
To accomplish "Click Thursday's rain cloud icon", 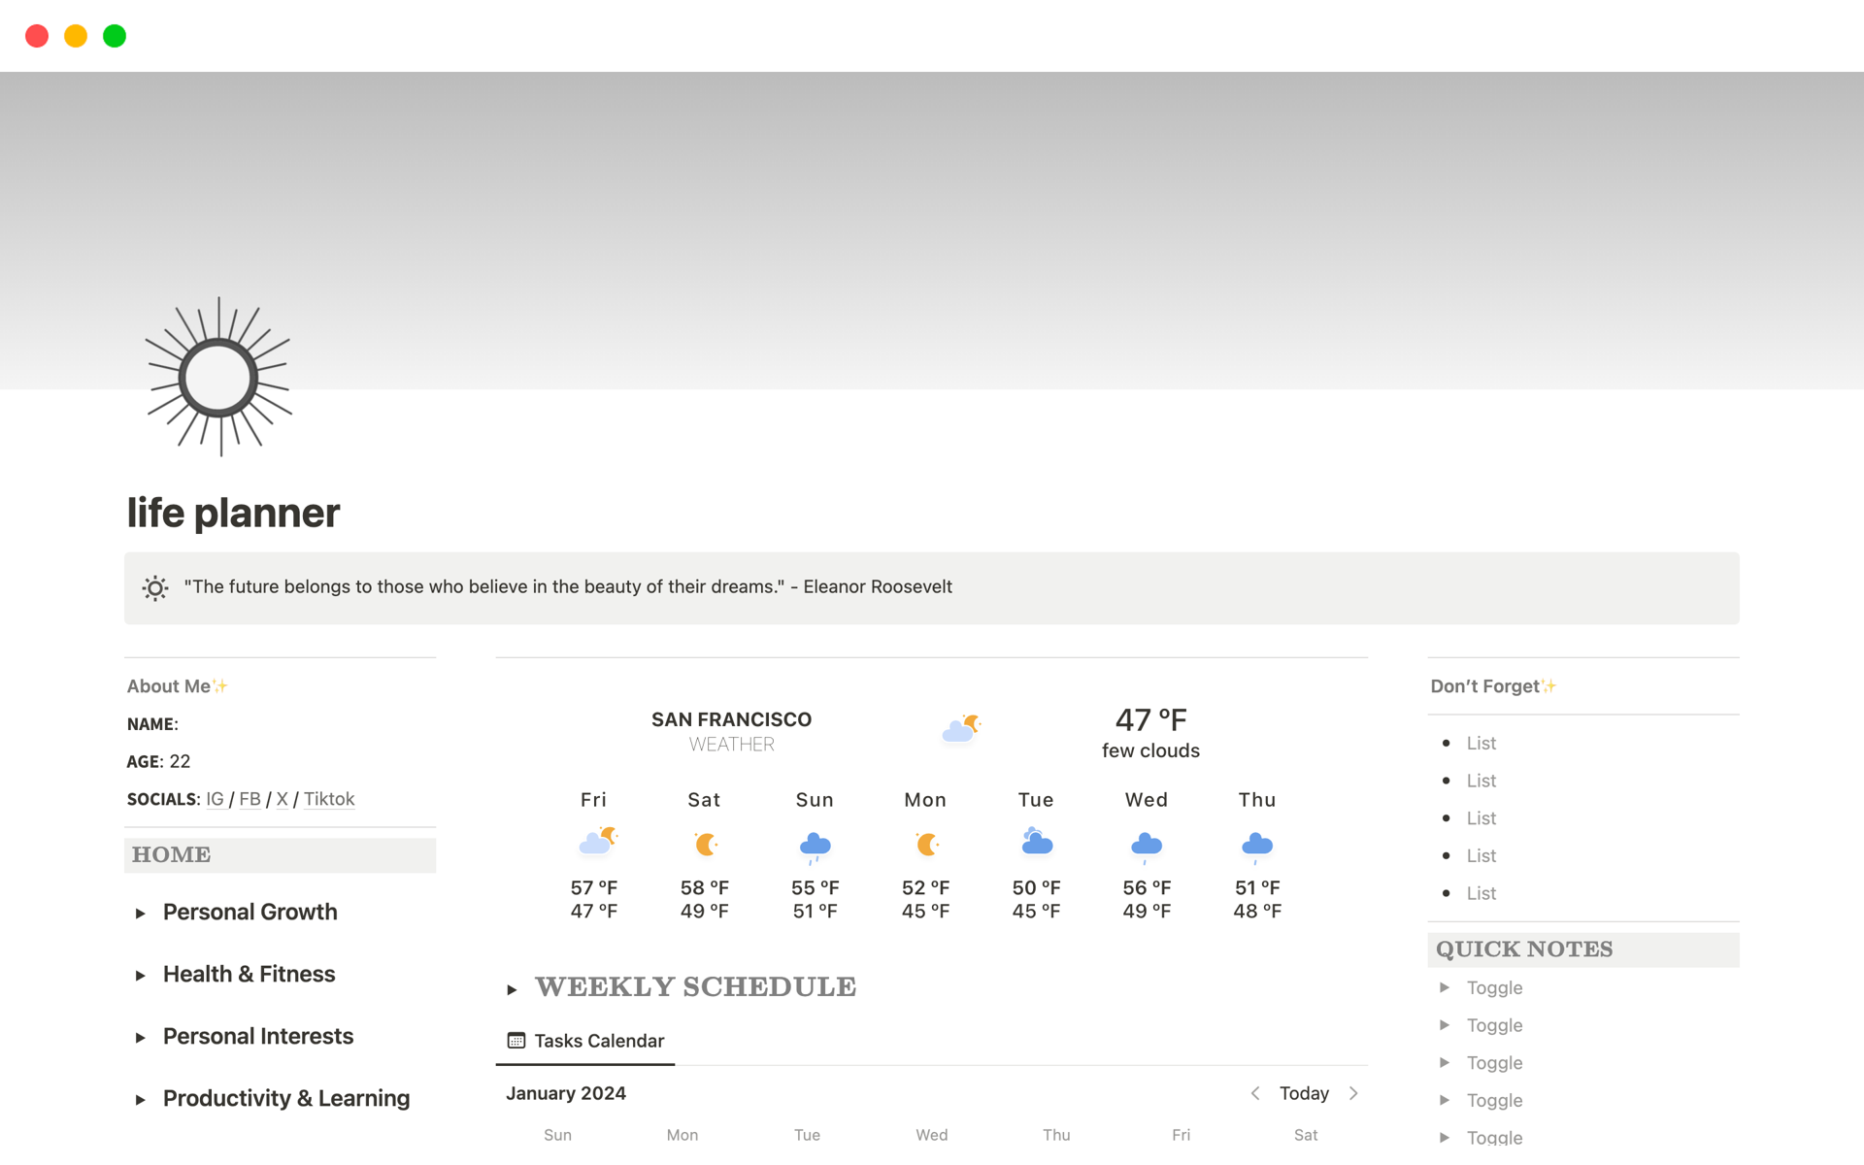I will (x=1257, y=847).
